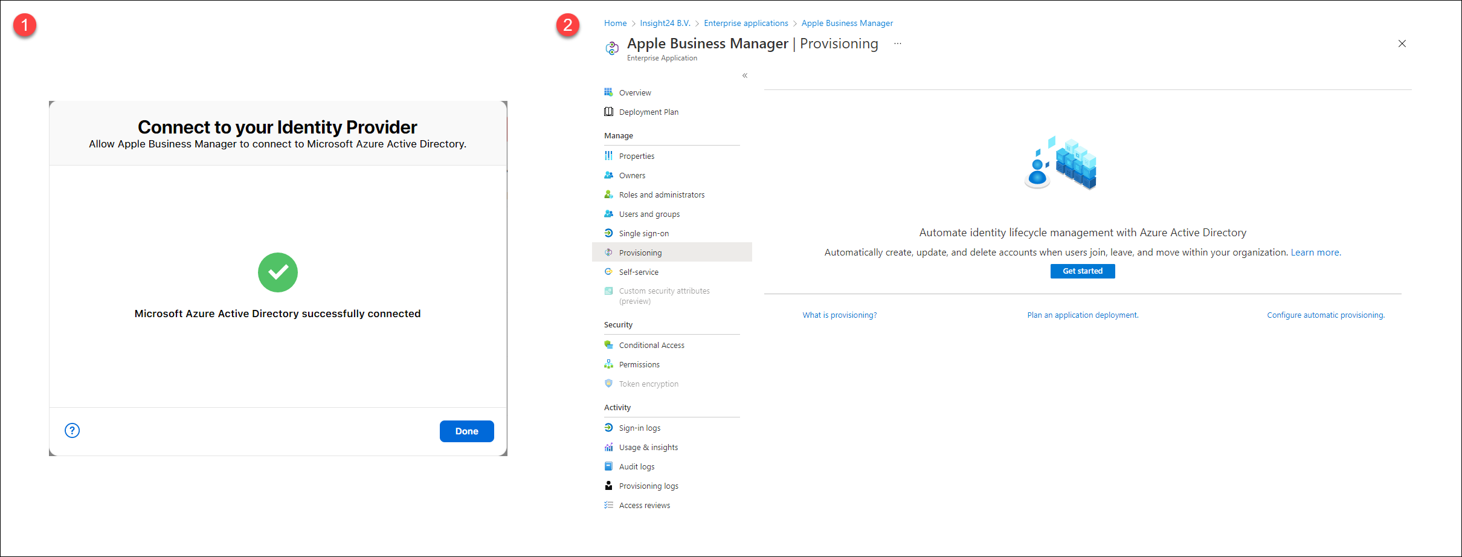Screen dimensions: 1462x557
Task: Open 'Configure automatic provisioning' link
Action: point(1326,315)
